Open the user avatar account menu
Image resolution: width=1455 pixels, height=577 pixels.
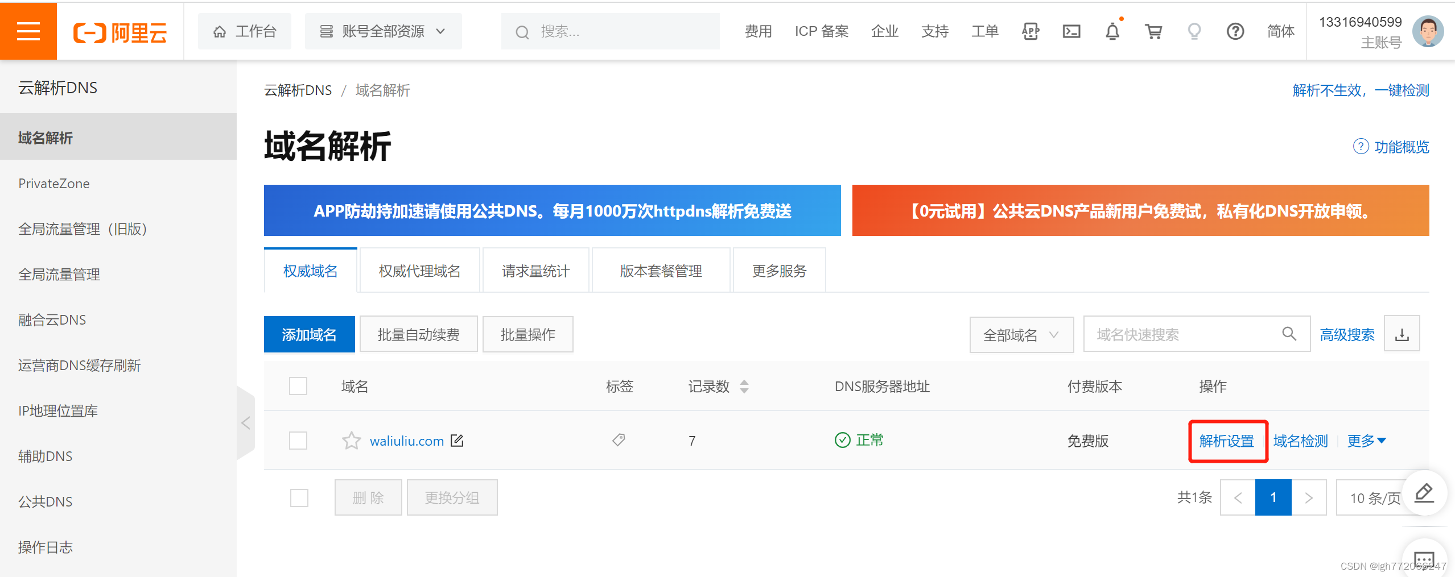click(x=1428, y=31)
